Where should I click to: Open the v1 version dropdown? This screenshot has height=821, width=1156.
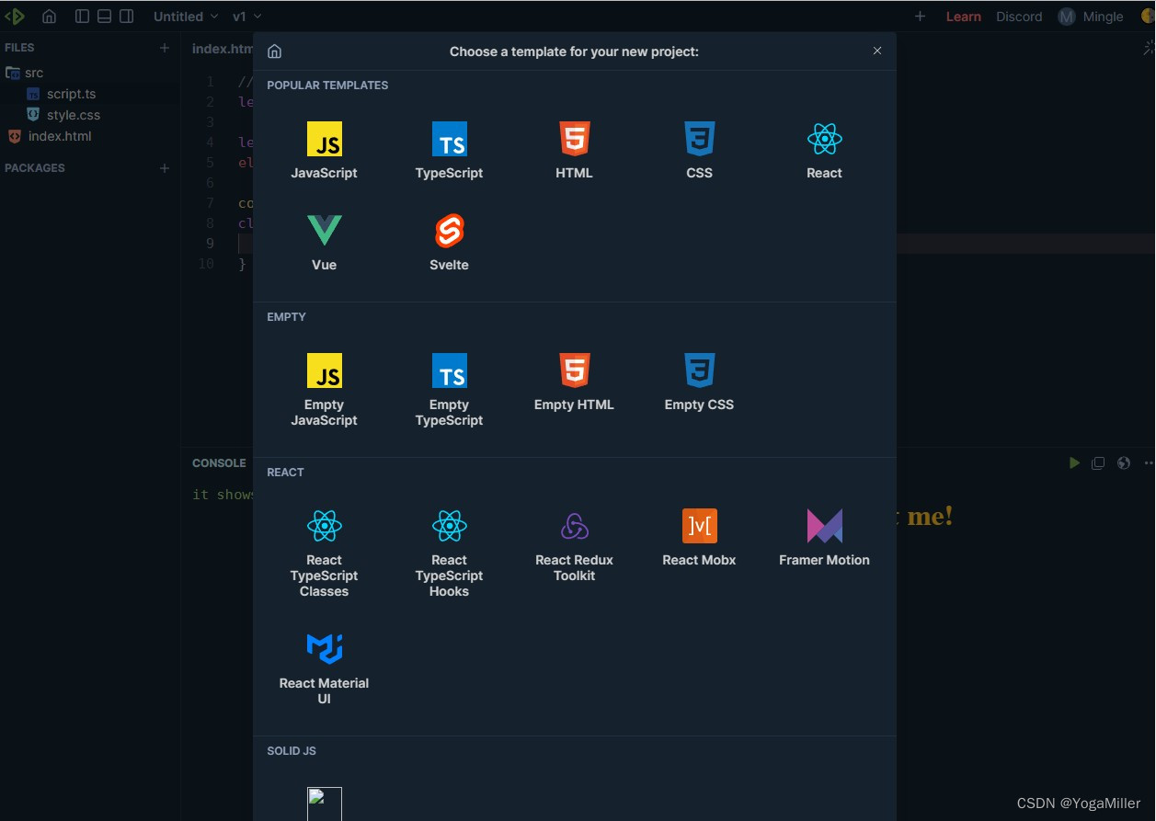(x=246, y=17)
